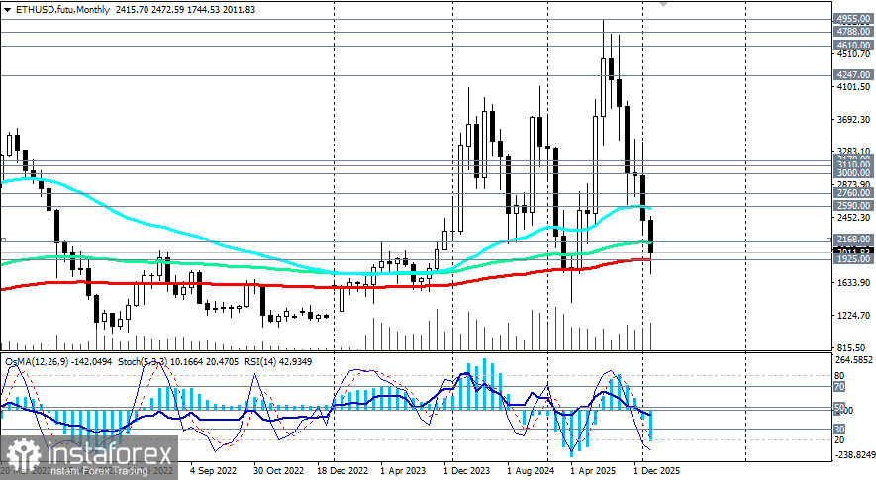Click the 1224.70 price scale value

click(x=852, y=316)
